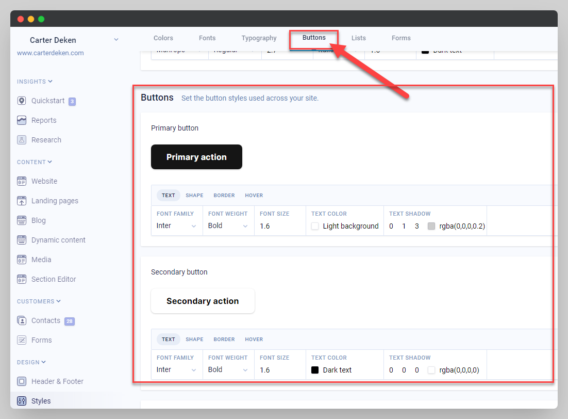This screenshot has height=419, width=568.
Task: Expand the Carter Deken account dropdown
Action: pyautogui.click(x=116, y=40)
